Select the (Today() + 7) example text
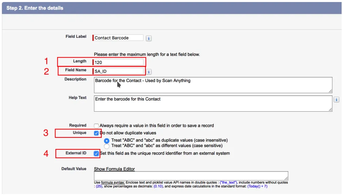The height and width of the screenshot is (195, 343). coord(257,186)
